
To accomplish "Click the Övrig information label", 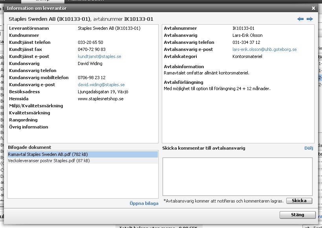I will coord(29,127).
